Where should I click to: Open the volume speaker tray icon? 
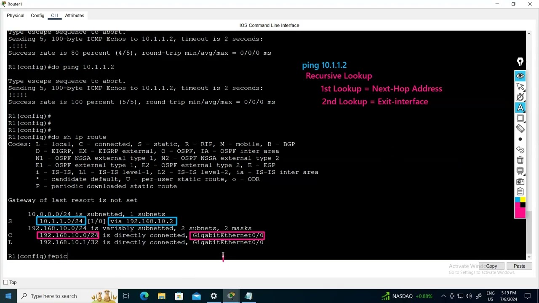click(470, 296)
